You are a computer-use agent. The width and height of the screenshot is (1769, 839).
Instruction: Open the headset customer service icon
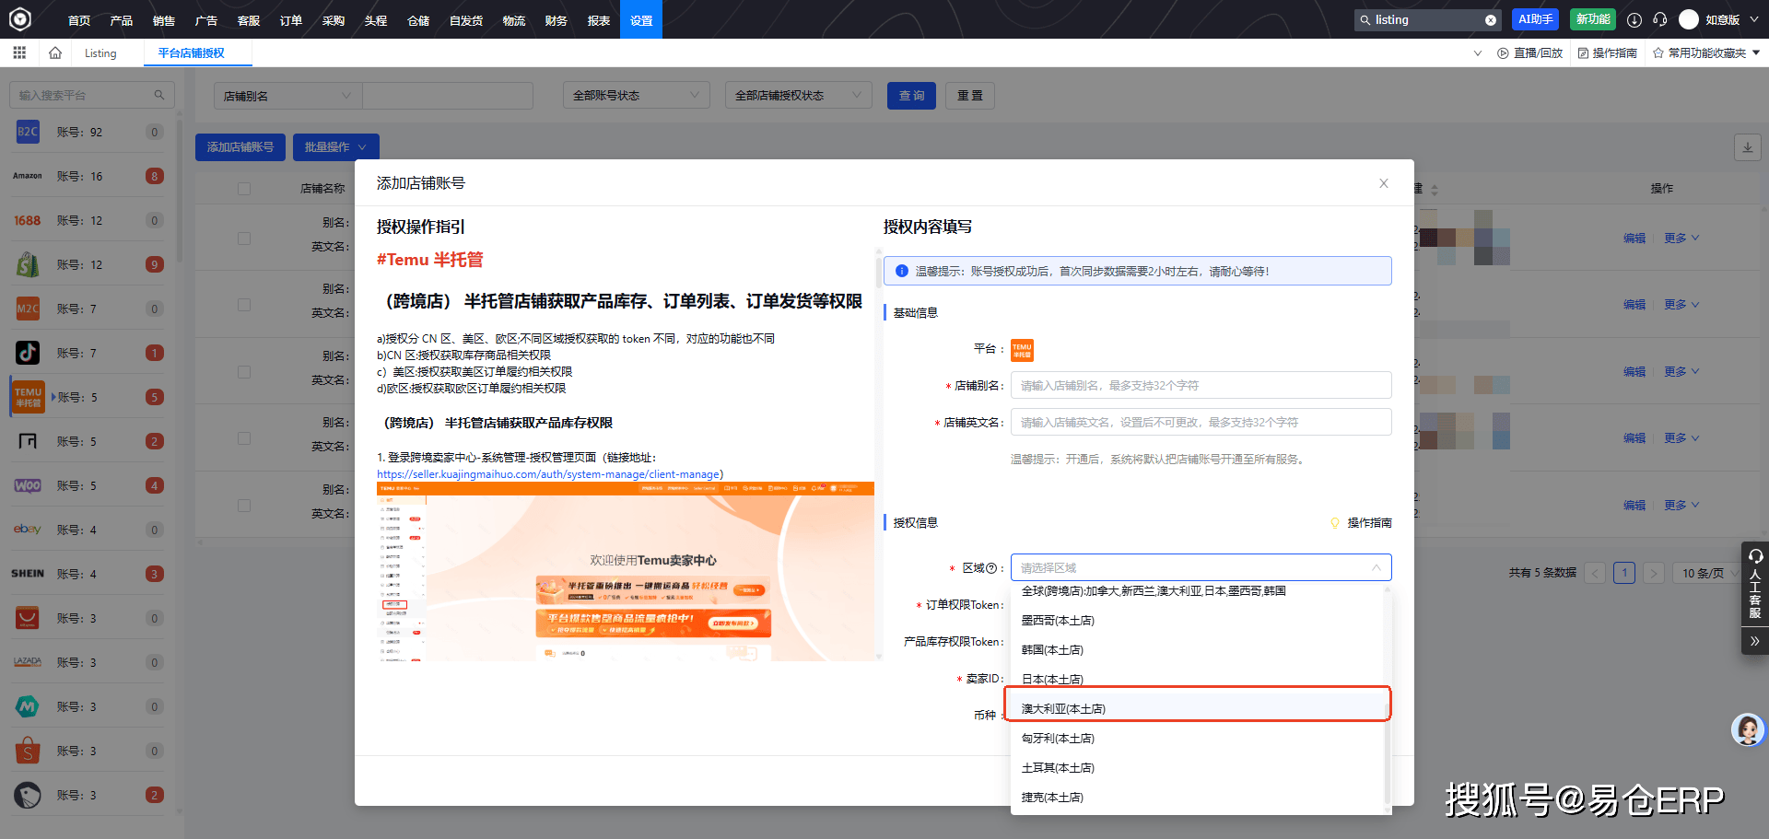point(1660,19)
